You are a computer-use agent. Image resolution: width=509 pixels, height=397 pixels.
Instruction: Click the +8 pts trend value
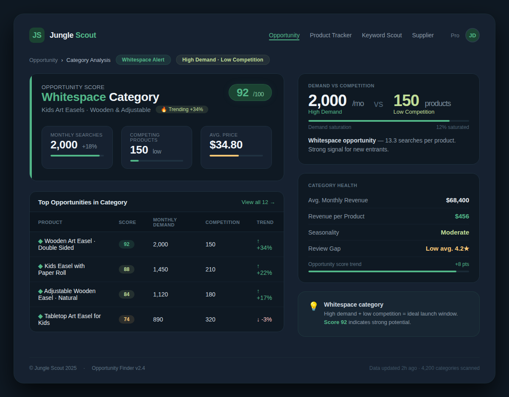pyautogui.click(x=462, y=264)
